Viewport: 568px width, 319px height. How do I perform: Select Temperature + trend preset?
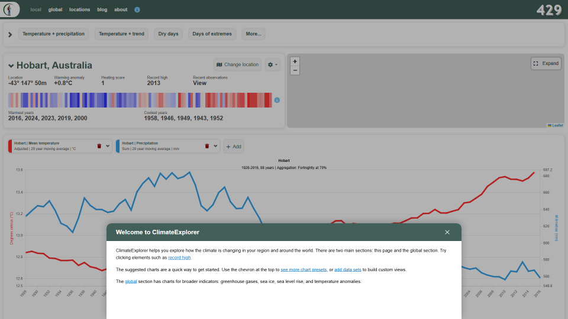click(x=121, y=34)
